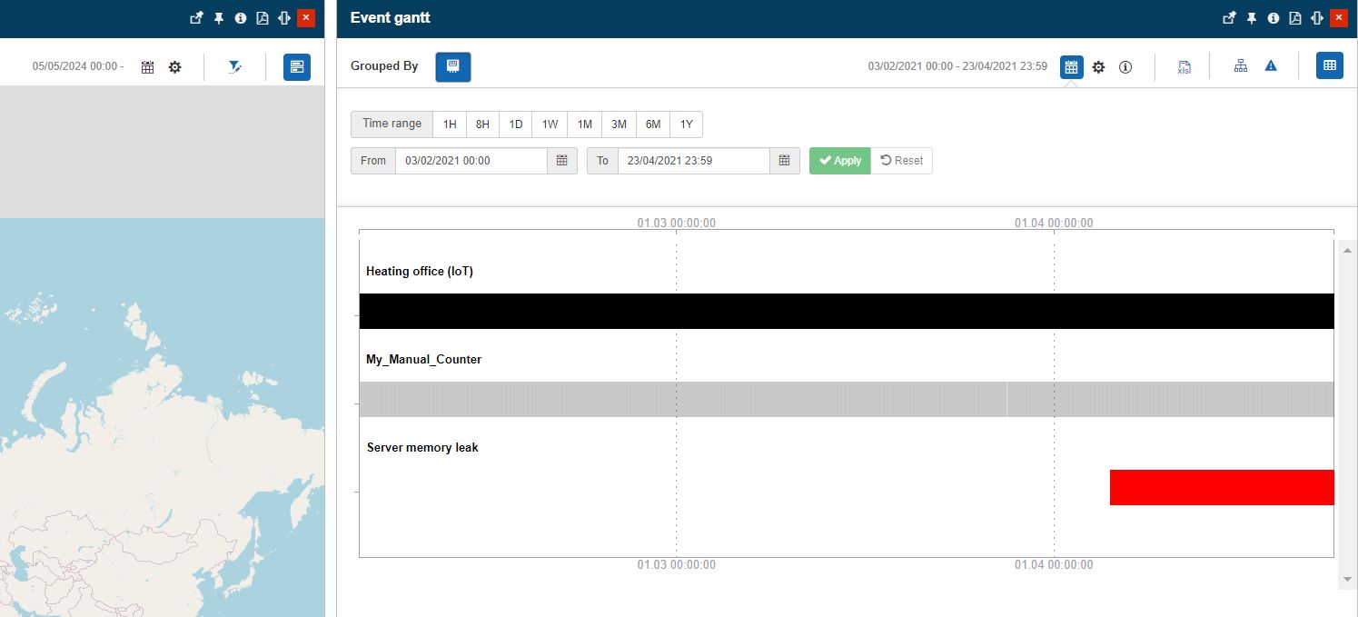The width and height of the screenshot is (1358, 617).
Task: Toggle the Grouped By display button
Action: tap(452, 65)
